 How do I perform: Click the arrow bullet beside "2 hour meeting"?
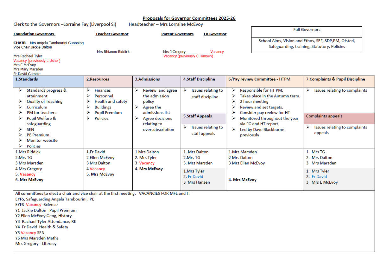233,102
